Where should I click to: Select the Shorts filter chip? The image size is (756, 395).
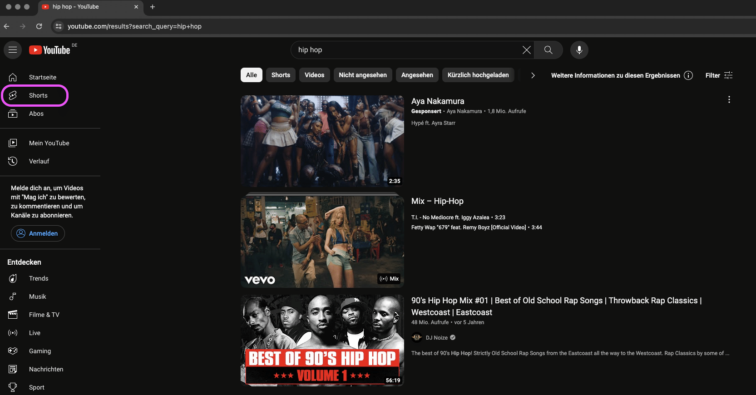[281, 75]
